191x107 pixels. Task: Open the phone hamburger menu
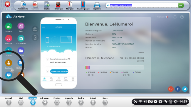tap(43, 27)
